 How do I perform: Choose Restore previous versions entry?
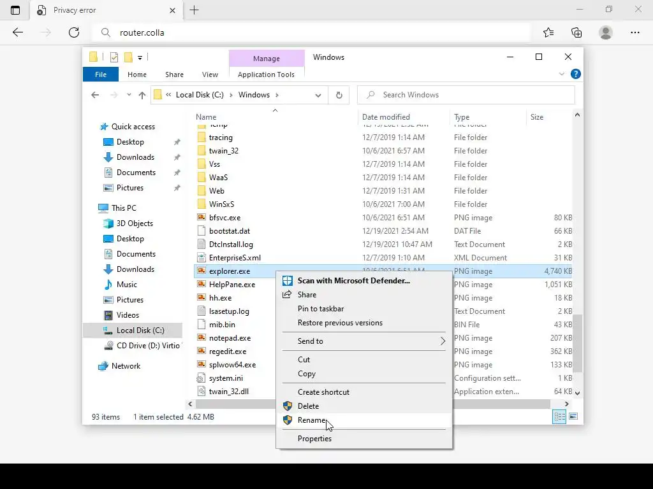[x=364, y=323]
